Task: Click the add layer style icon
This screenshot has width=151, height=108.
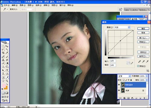Action: [124, 98]
